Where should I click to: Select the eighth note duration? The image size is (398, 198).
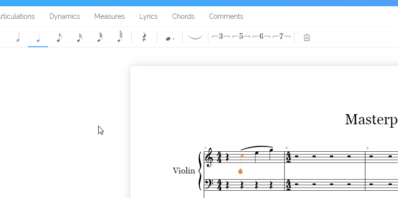pyautogui.click(x=59, y=38)
